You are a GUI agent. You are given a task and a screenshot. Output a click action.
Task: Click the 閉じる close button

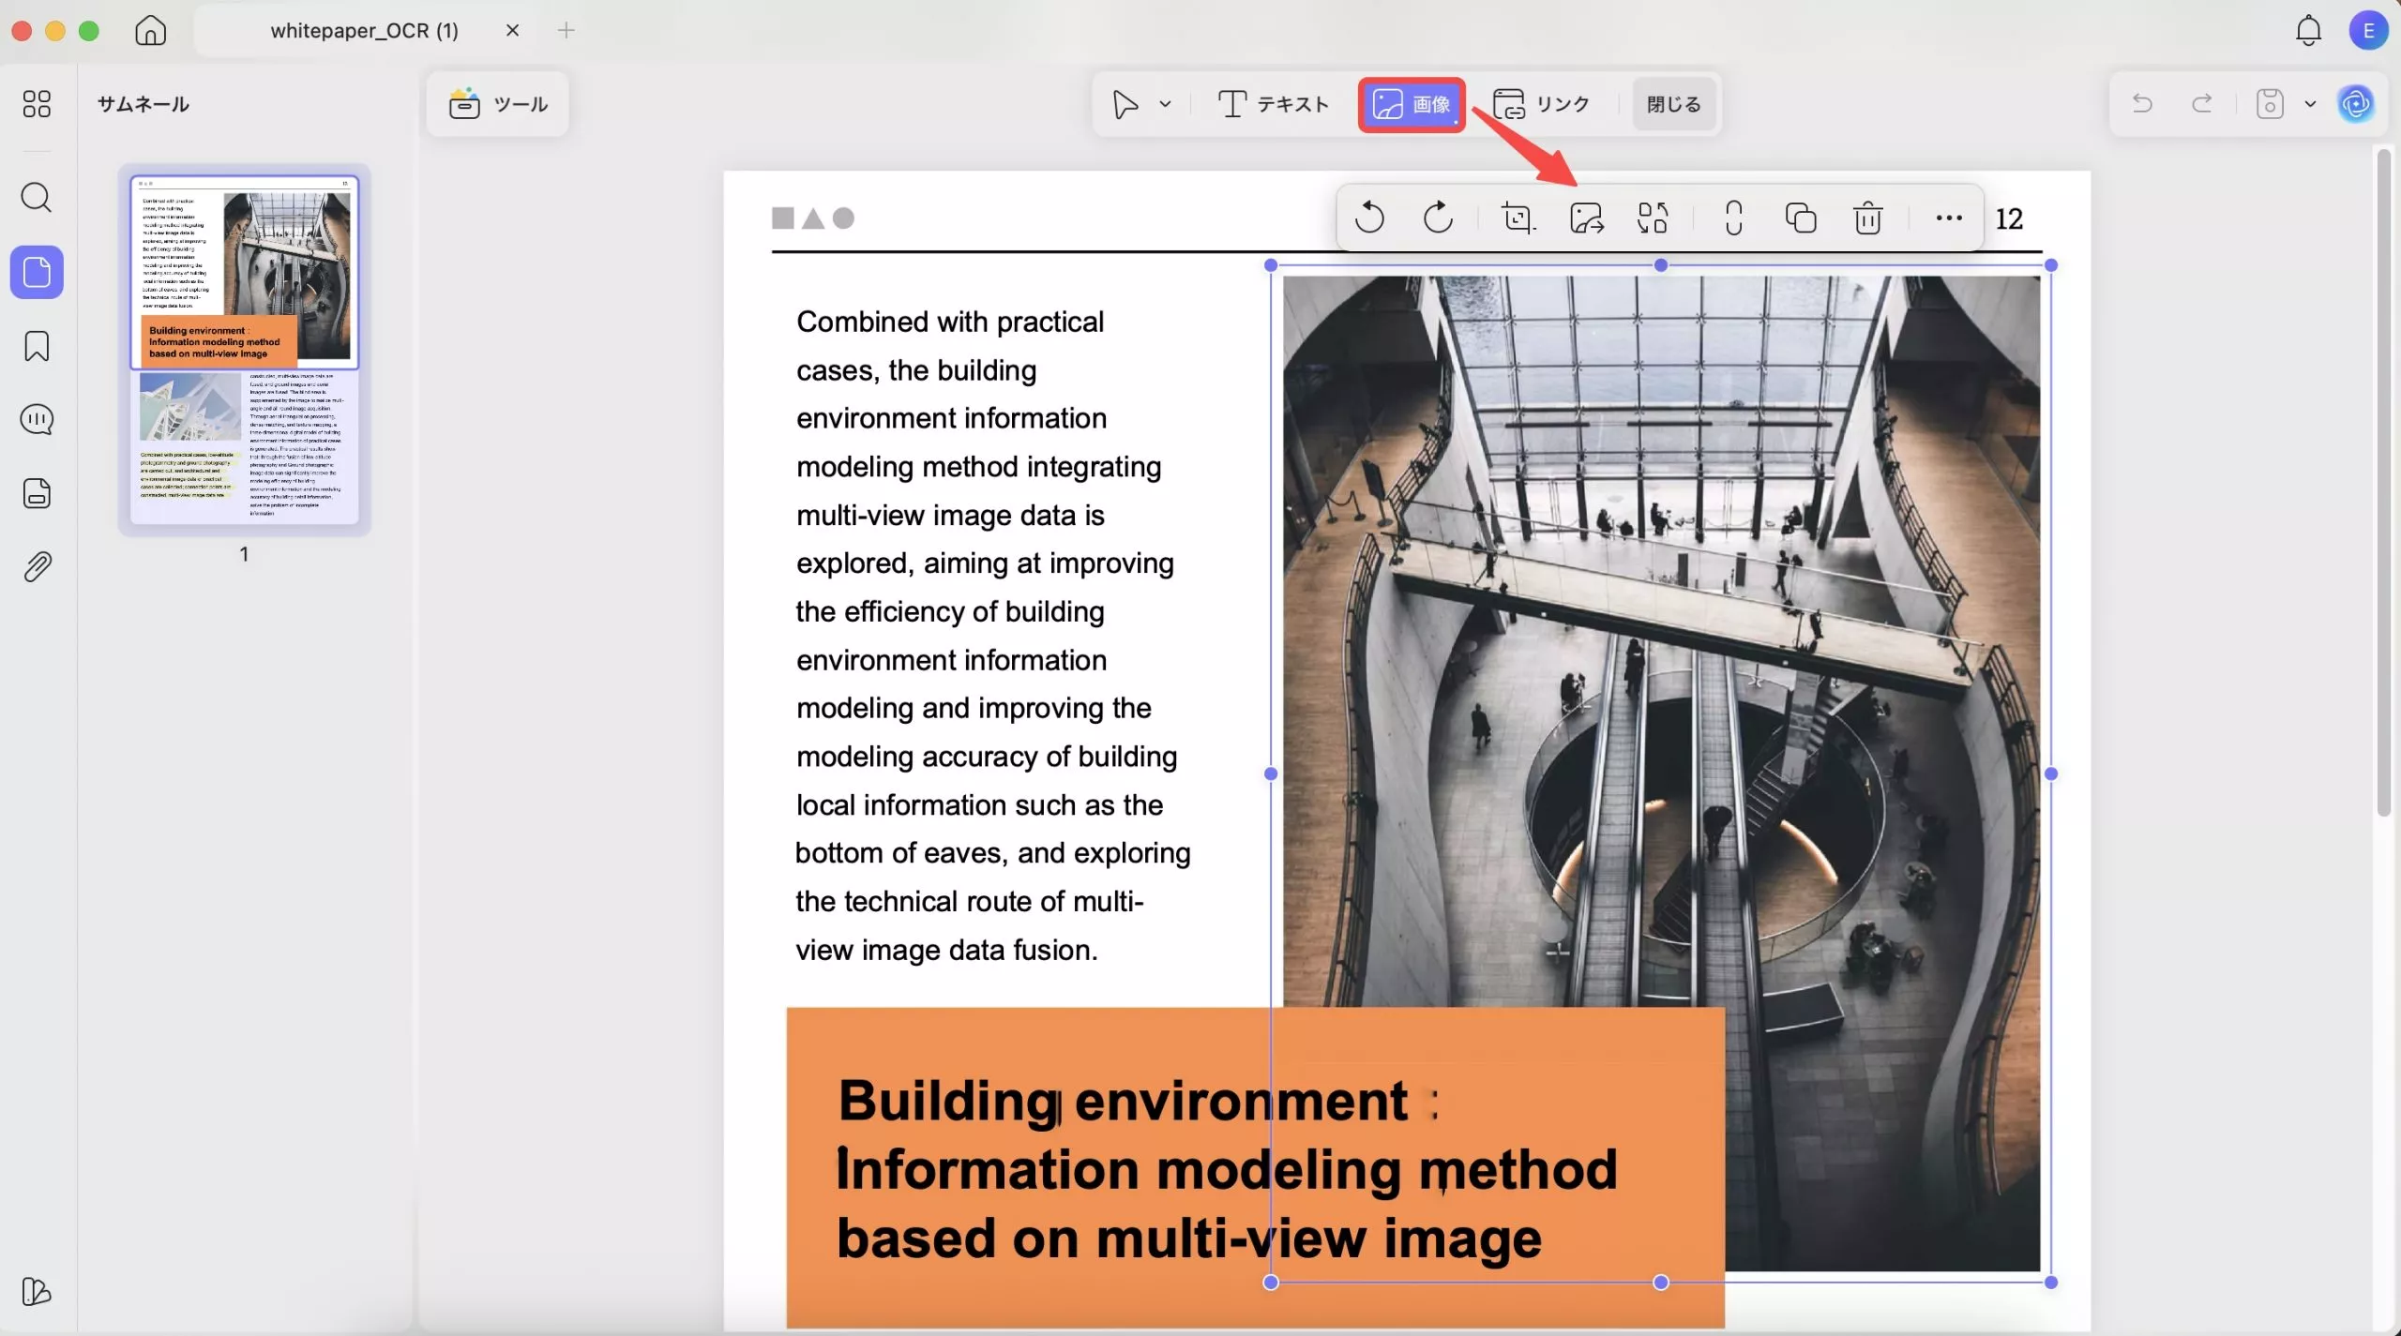point(1673,104)
